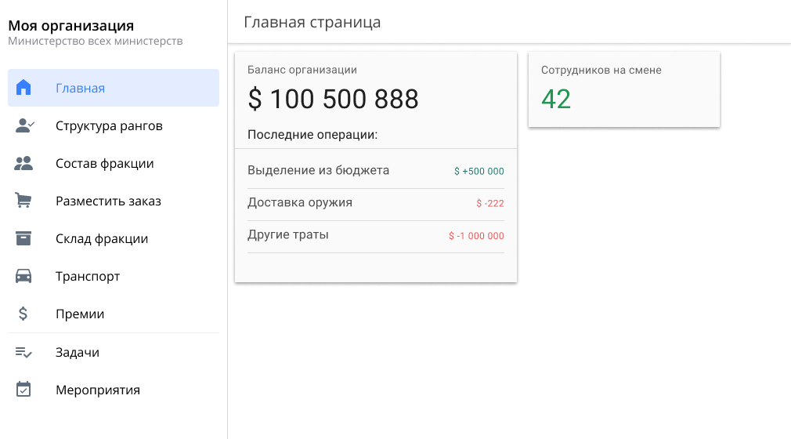This screenshot has height=439, width=791.
Task: Click the $ 100 500 888 balance amount
Action: 333,100
